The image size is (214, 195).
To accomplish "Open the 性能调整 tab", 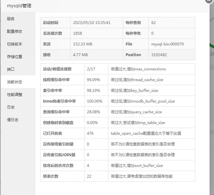I will pyautogui.click(x=18, y=94).
